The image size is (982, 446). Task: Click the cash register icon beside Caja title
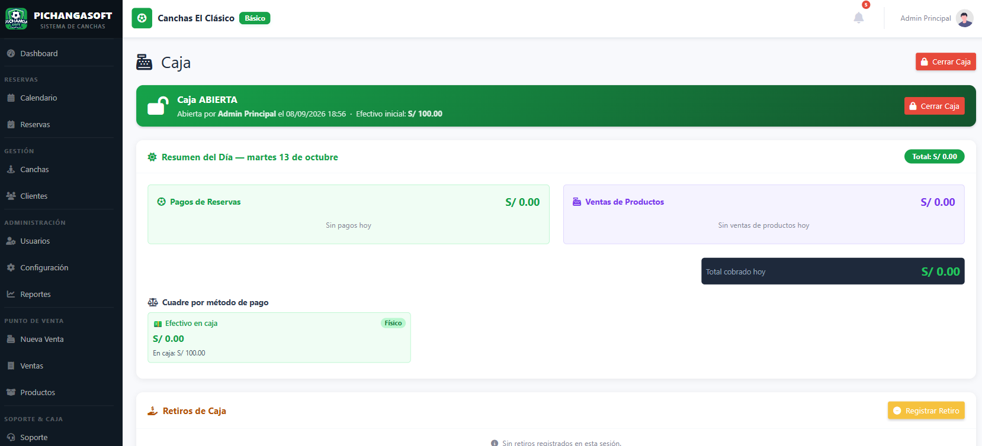point(144,62)
